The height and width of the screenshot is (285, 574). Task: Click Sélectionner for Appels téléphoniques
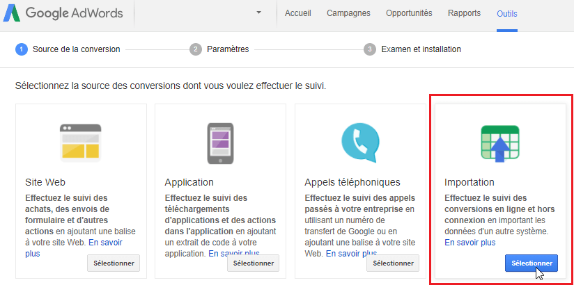[x=393, y=263]
